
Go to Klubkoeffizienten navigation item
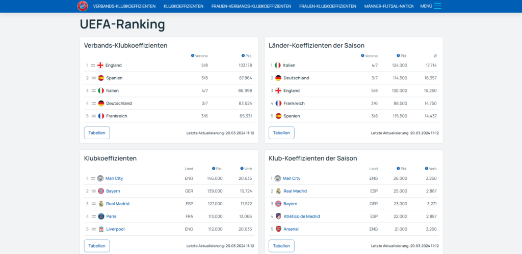point(184,6)
